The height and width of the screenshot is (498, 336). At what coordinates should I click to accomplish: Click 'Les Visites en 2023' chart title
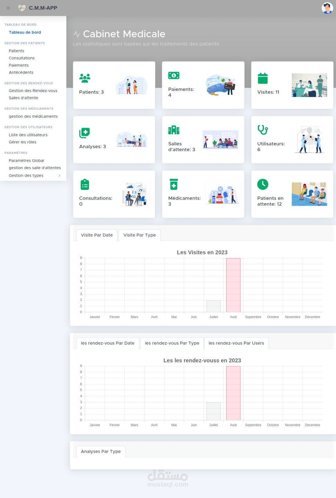(202, 253)
